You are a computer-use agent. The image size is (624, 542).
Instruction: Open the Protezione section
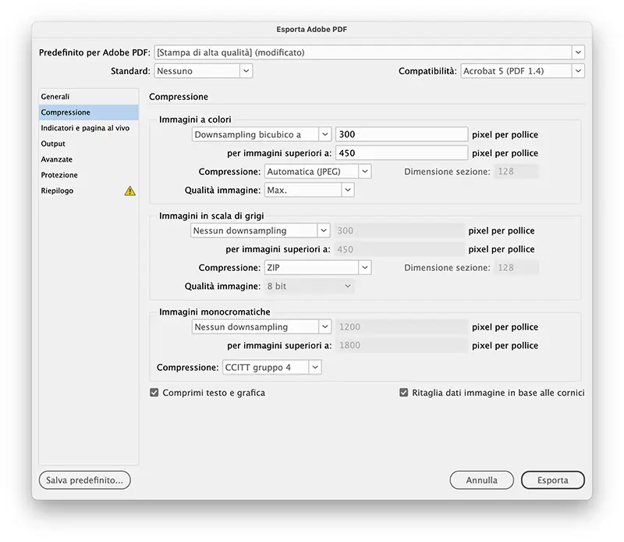(59, 175)
